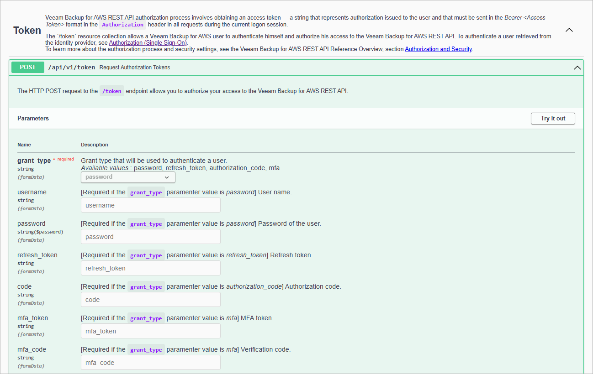Click the grant_type badge in mfa_code row
Image resolution: width=593 pixels, height=374 pixels.
[x=146, y=349]
